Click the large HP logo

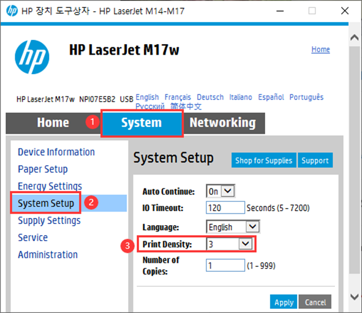pyautogui.click(x=32, y=57)
